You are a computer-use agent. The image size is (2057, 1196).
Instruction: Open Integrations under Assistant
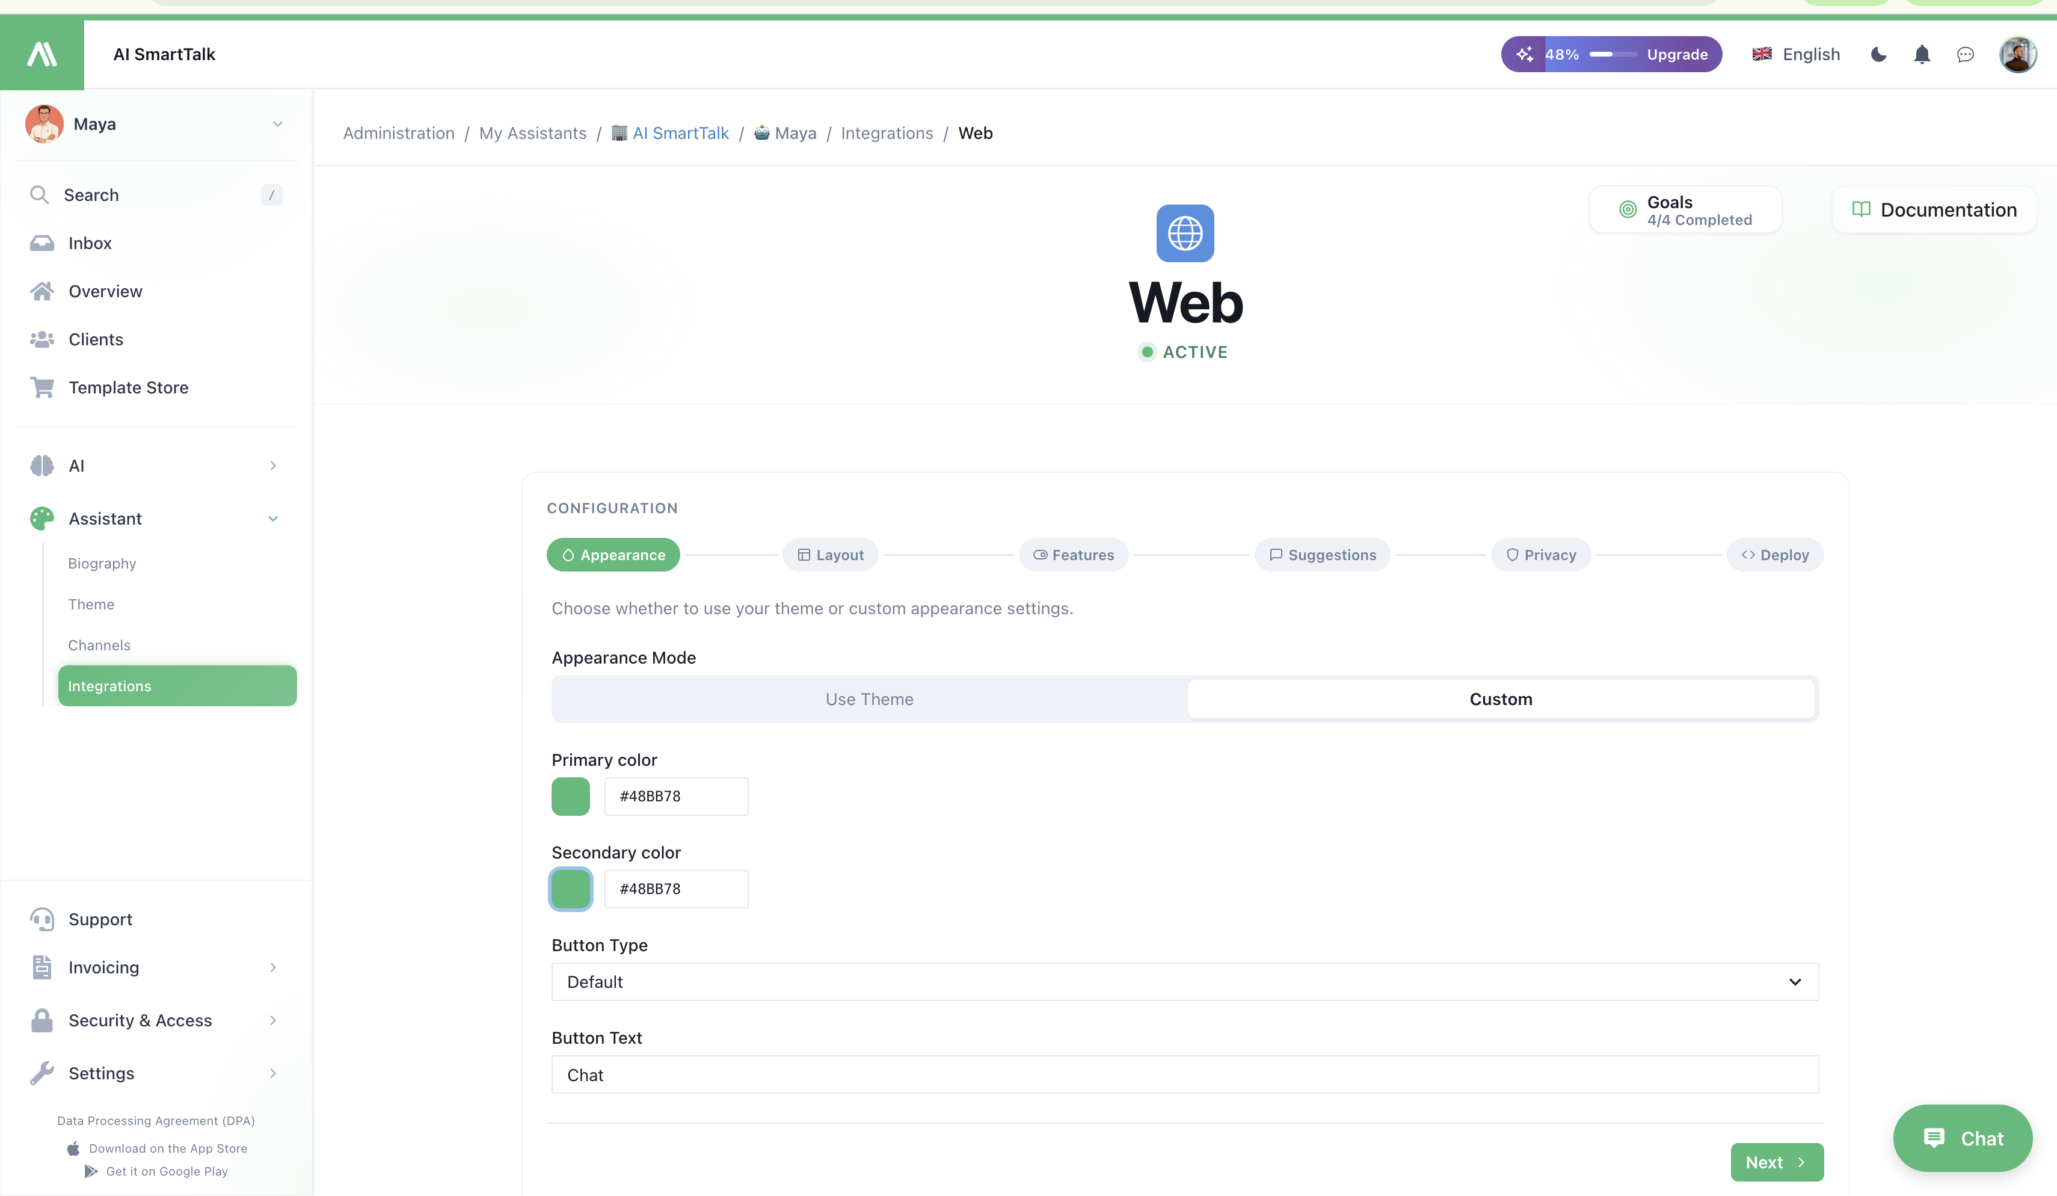(x=177, y=686)
